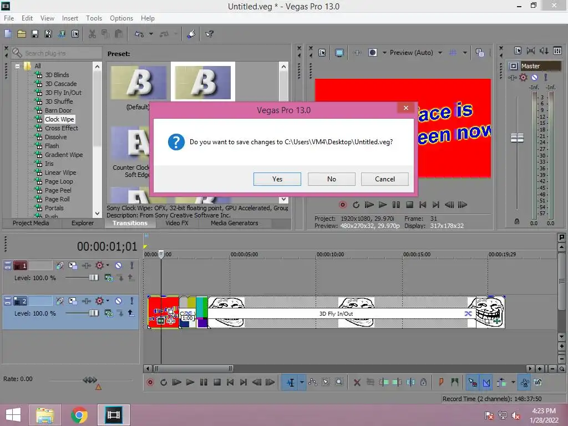
Task: Open the edit tool selector dropdown arrow
Action: 302,382
